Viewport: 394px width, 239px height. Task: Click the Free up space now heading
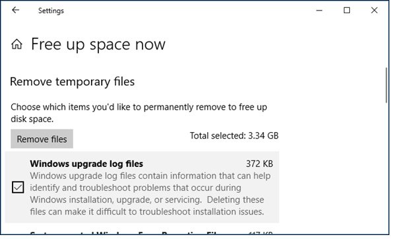(98, 44)
